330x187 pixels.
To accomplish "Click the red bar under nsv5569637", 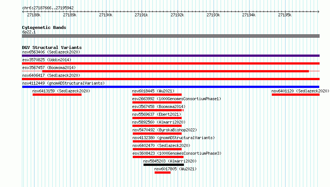I will [157, 118].
